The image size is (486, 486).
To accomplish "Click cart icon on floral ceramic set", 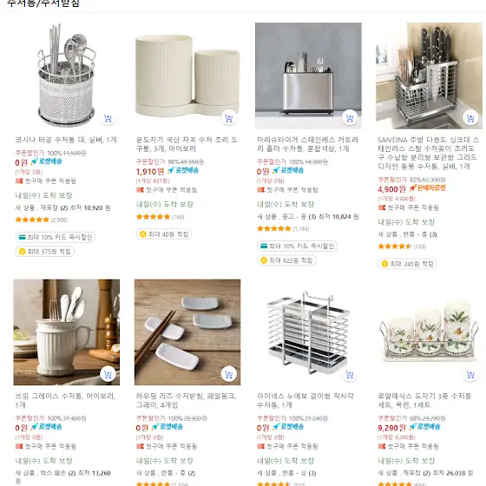I will tap(470, 375).
